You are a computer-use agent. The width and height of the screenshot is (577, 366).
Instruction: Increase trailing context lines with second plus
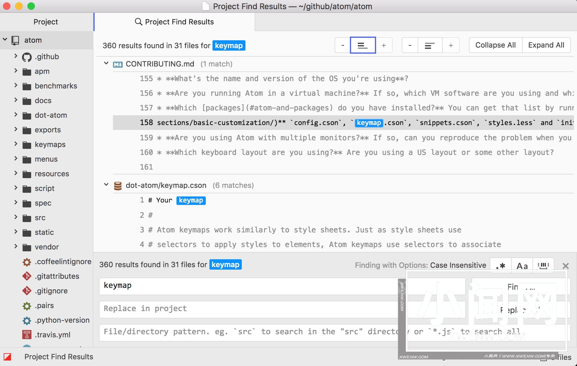tap(451, 45)
